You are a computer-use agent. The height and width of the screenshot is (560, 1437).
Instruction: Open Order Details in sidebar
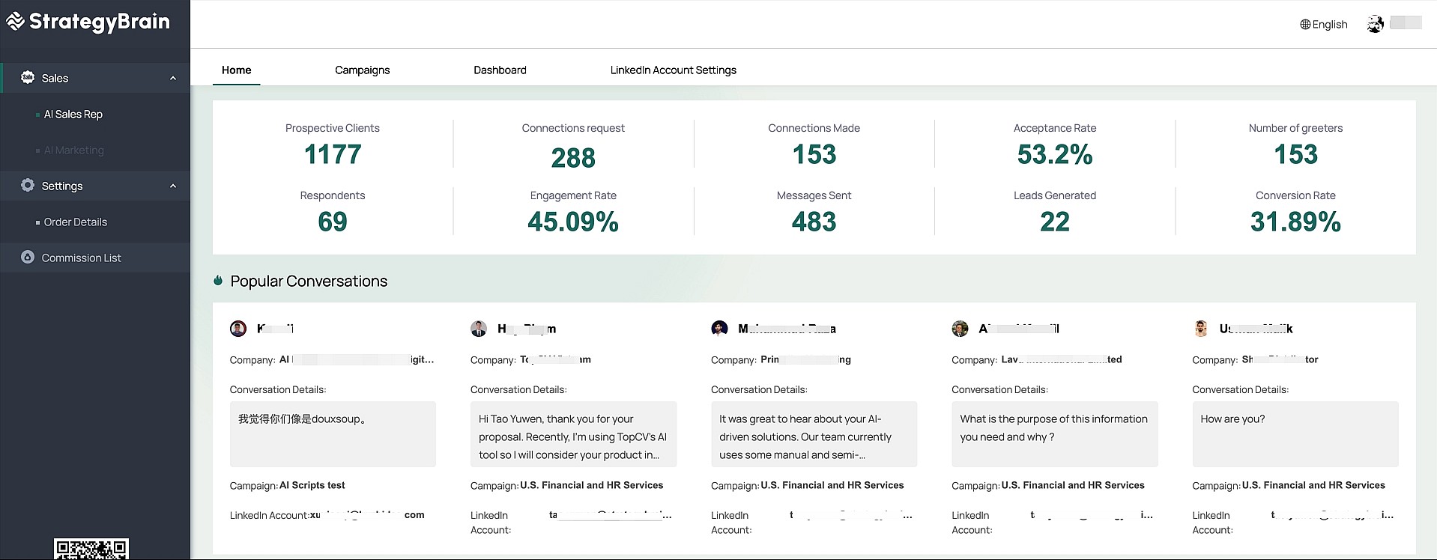pos(76,222)
